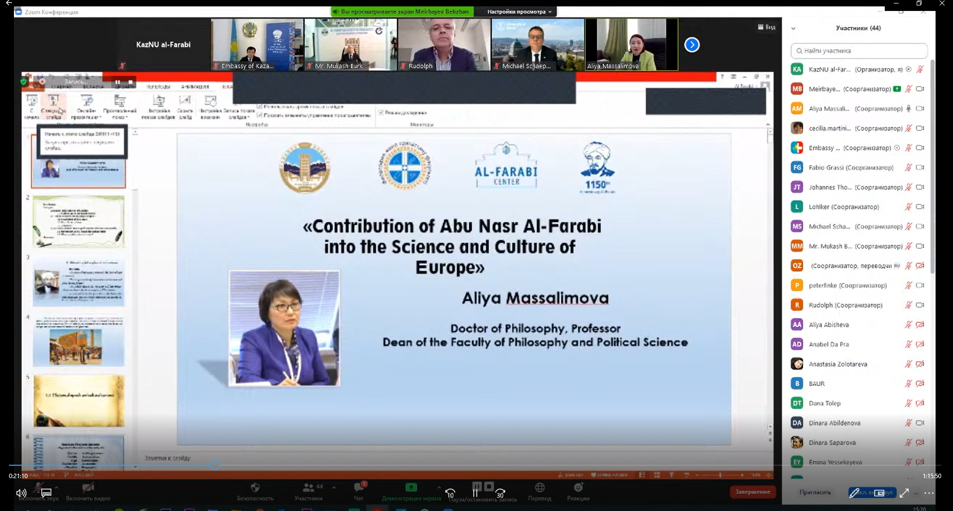Click the Настройка времени ribbon icon

click(210, 106)
